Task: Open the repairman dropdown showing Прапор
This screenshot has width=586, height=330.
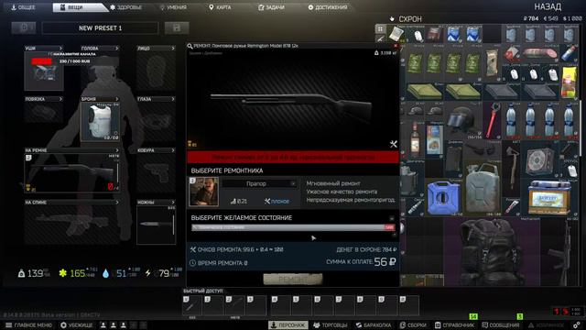Action: (x=258, y=183)
